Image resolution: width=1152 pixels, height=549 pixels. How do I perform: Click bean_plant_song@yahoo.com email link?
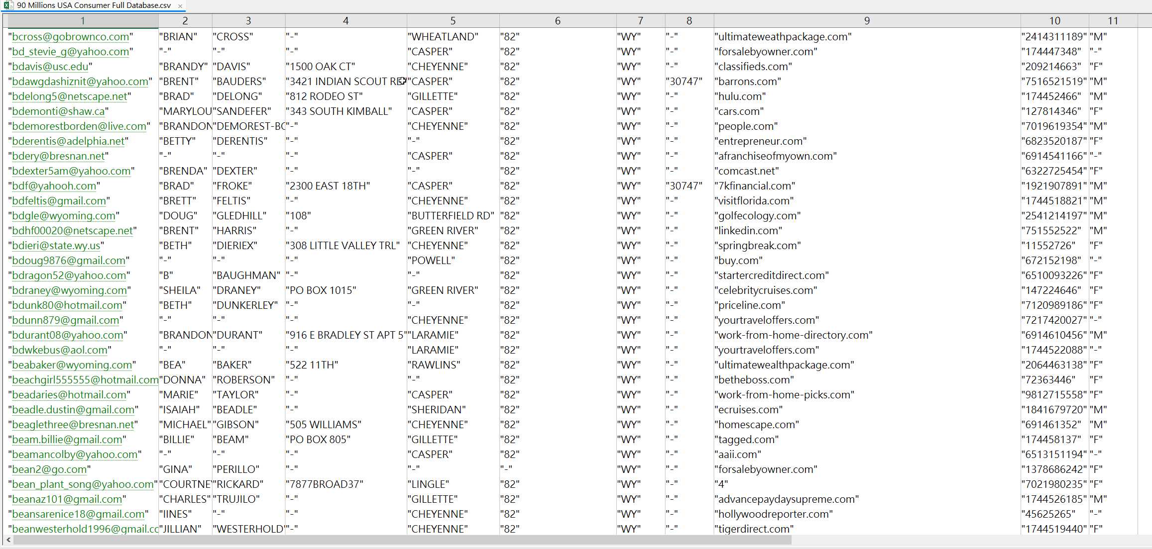coord(83,484)
